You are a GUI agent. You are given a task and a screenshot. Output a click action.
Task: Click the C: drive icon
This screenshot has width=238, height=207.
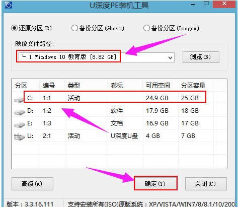coord(19,99)
